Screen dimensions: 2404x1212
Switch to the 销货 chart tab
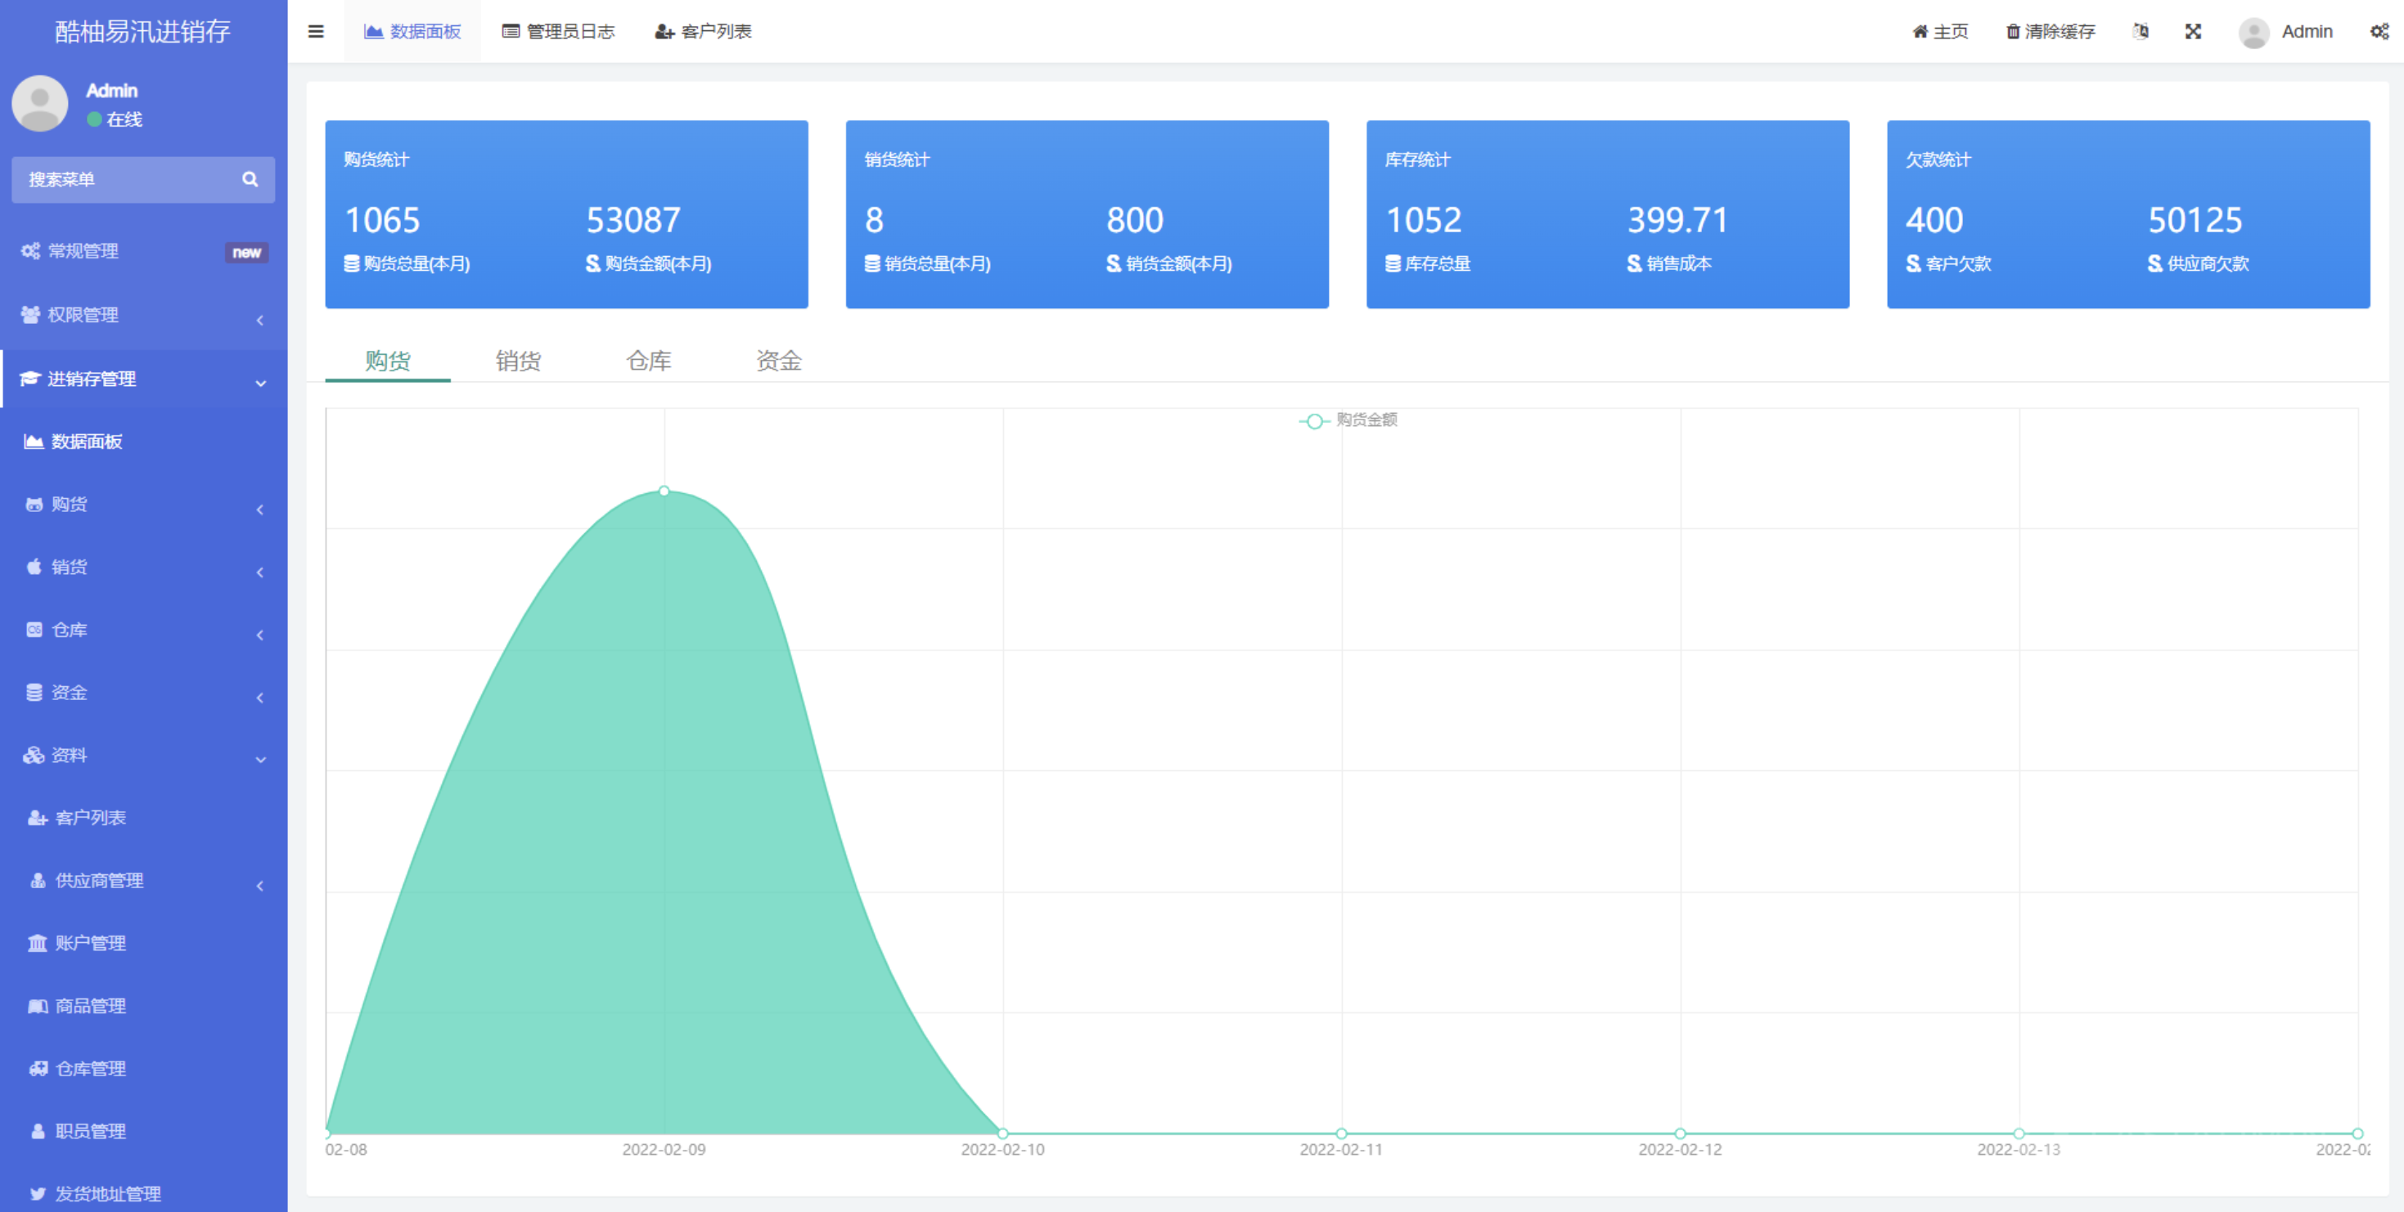[x=519, y=361]
